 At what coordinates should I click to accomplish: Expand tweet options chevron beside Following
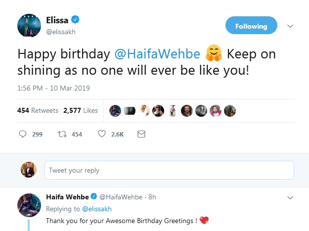pos(290,26)
